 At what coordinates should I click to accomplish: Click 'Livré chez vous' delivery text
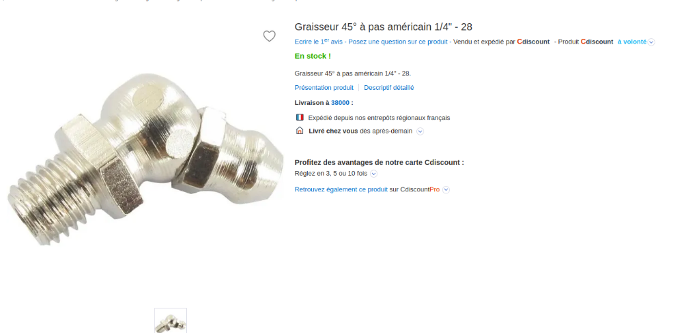pos(333,131)
